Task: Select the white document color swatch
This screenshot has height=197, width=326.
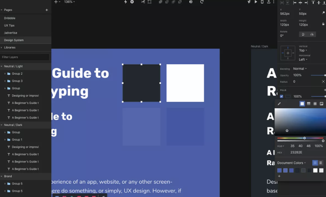Action: [x=315, y=170]
